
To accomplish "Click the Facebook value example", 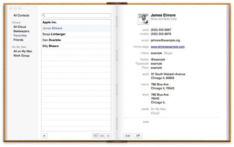I will 156,64.
